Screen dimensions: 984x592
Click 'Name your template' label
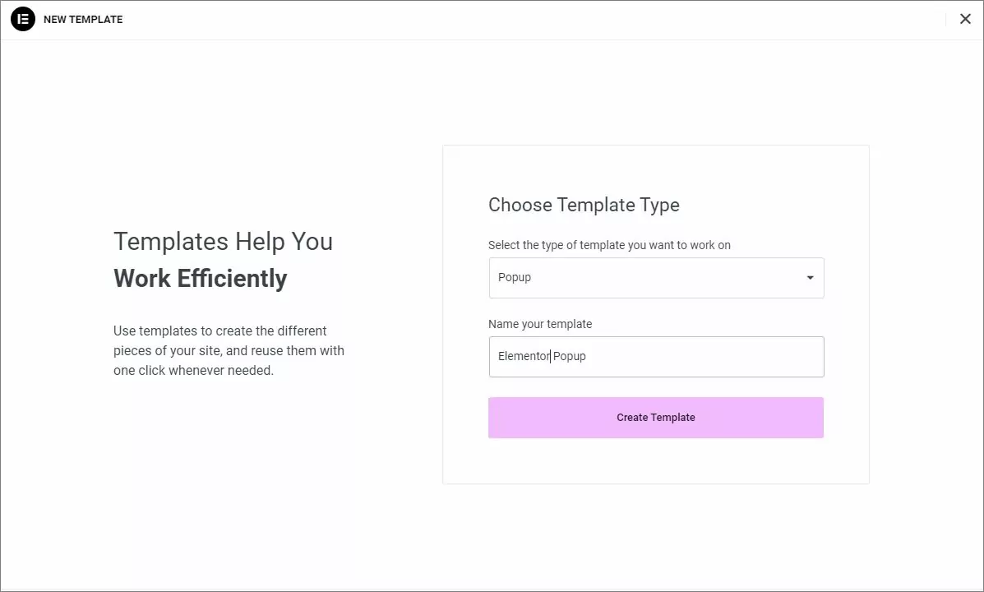coord(540,324)
